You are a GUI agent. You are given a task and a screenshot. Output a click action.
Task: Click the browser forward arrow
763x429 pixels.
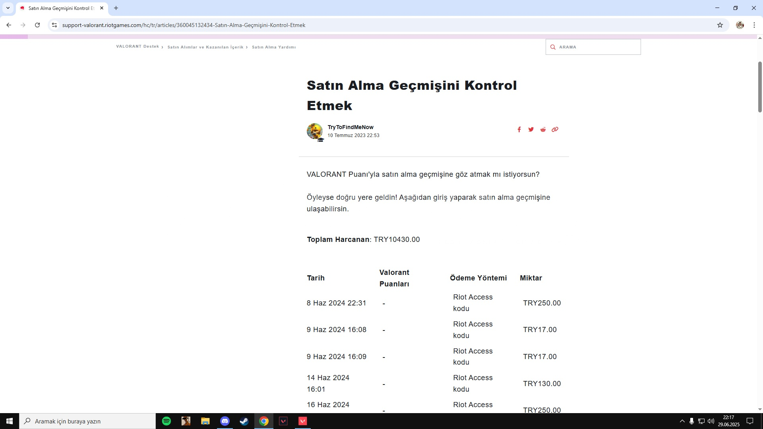[23, 25]
